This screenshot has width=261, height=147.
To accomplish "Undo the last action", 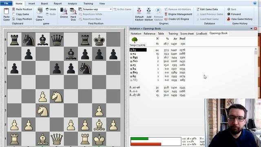I will (51, 9).
